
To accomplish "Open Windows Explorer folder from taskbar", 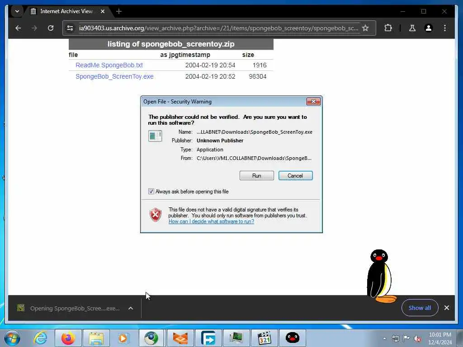I will [96, 338].
